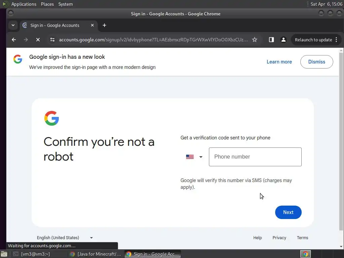The height and width of the screenshot is (258, 344).
Task: Open Chrome side panel icon
Action: click(x=271, y=40)
